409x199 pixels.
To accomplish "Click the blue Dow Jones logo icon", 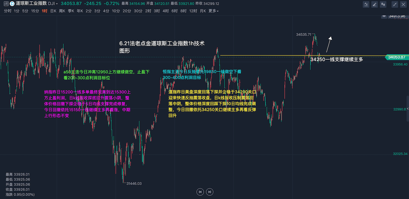I will [12, 4].
